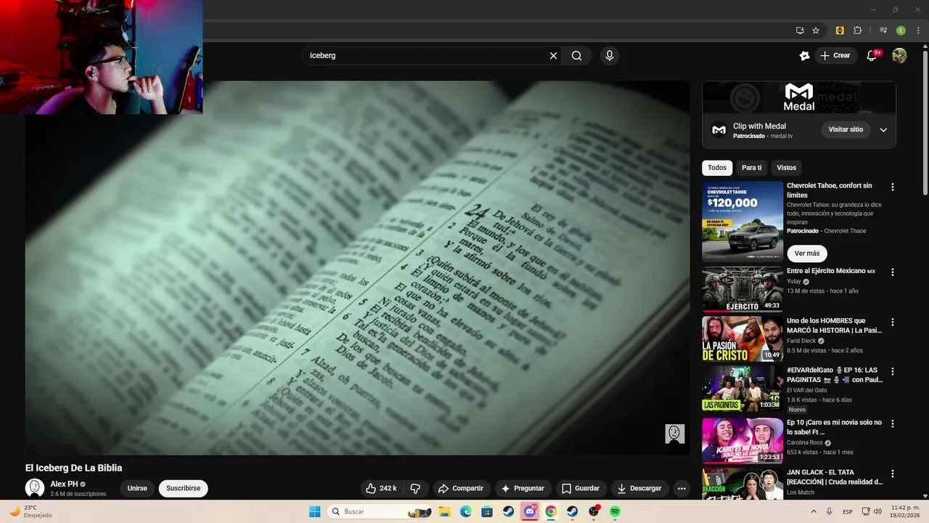The image size is (929, 523).
Task: Open the Chrome extensions puzzle icon
Action: coord(857,31)
